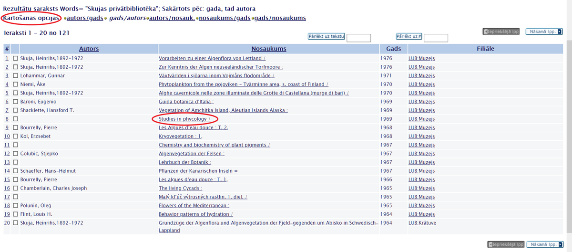This screenshot has width=572, height=252.
Task: Sort by nosaukums/gads option
Action: [x=224, y=18]
